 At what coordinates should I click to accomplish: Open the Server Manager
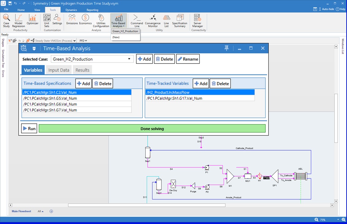197,20
